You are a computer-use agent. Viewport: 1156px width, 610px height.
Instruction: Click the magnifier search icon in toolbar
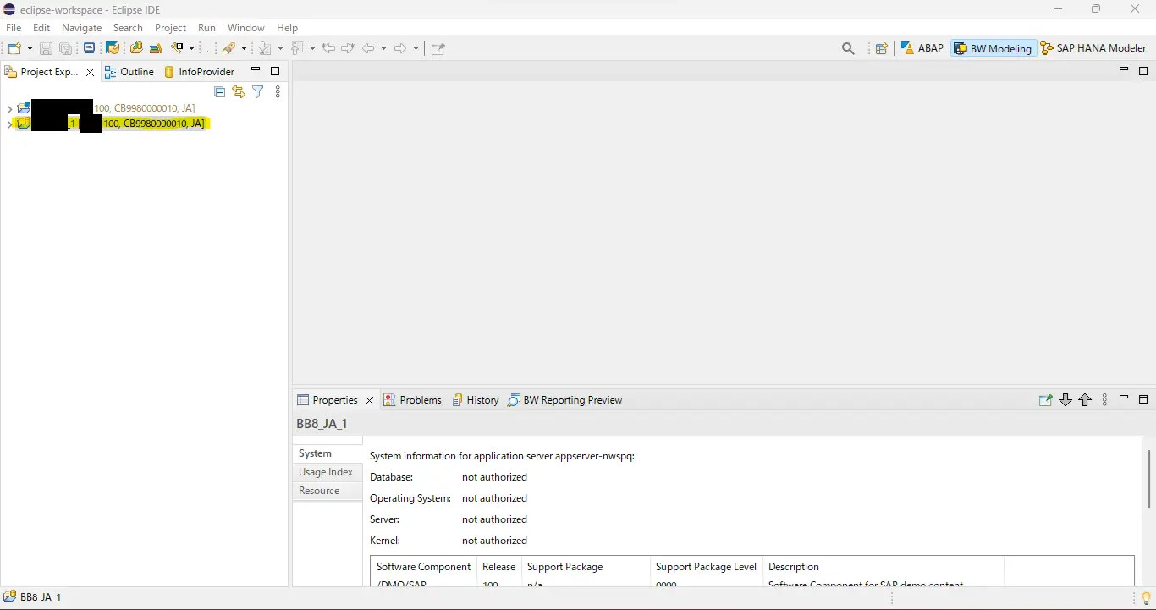point(848,48)
